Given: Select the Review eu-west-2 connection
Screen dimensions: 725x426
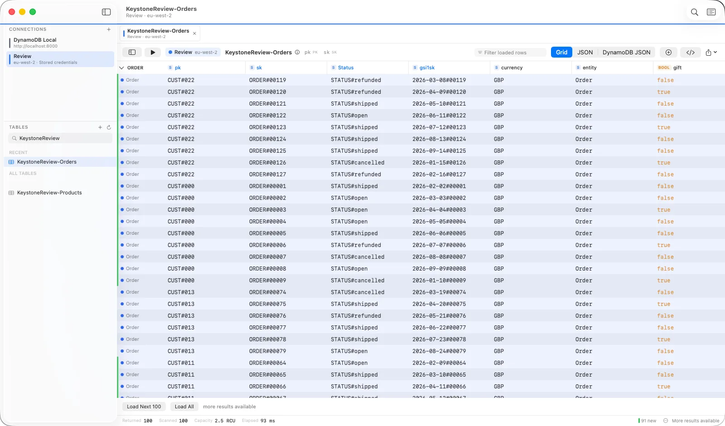Looking at the screenshot, I should (x=60, y=59).
